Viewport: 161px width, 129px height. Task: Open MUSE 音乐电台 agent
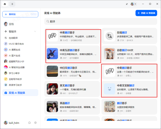click(16, 44)
